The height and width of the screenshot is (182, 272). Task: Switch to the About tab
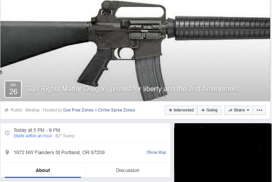pos(43,170)
